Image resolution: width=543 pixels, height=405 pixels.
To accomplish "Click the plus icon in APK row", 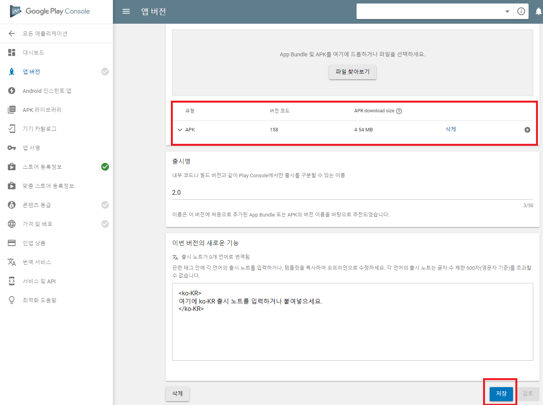I will (527, 130).
